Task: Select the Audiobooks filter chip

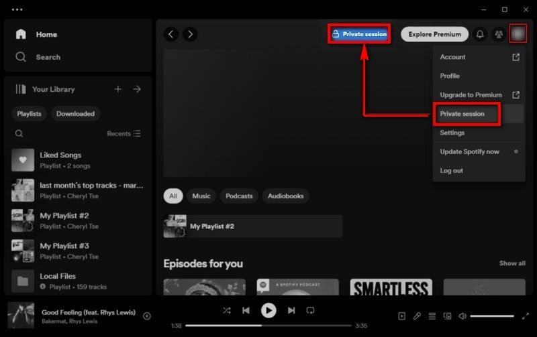Action: click(x=286, y=196)
